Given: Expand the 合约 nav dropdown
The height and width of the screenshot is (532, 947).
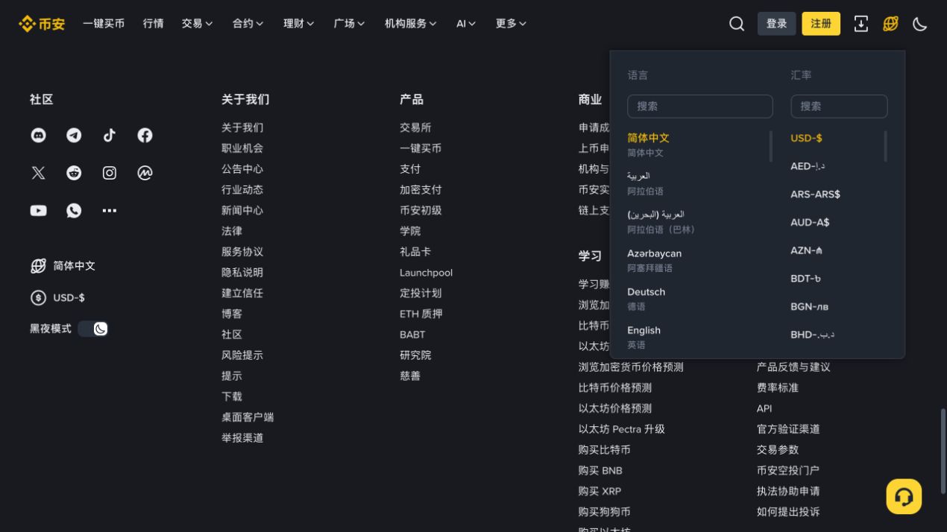Looking at the screenshot, I should (248, 24).
